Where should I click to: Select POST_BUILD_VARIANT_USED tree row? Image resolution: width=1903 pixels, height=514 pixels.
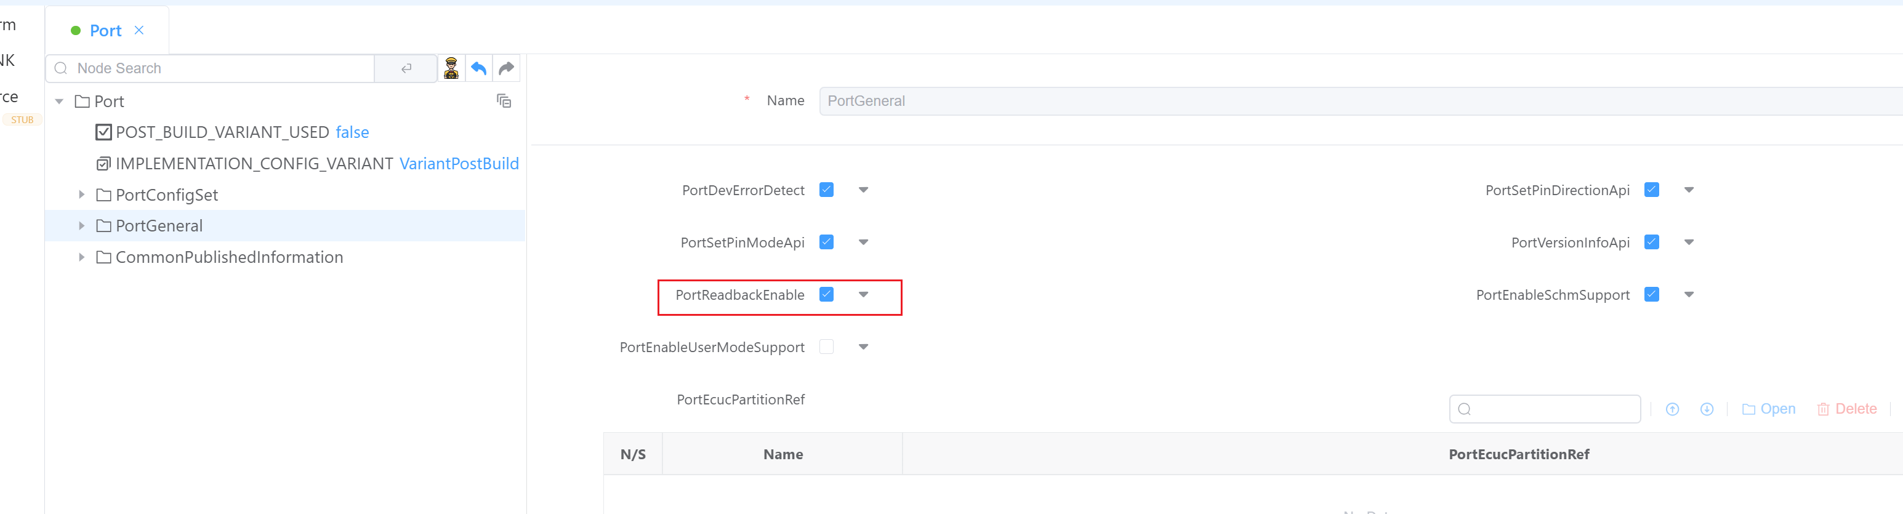285,132
